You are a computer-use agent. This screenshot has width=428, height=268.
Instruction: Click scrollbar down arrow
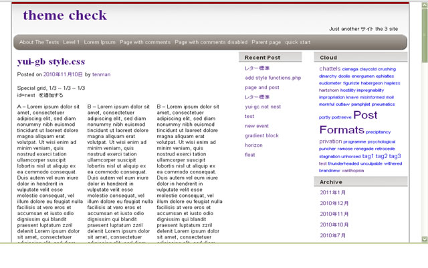coord(425,239)
